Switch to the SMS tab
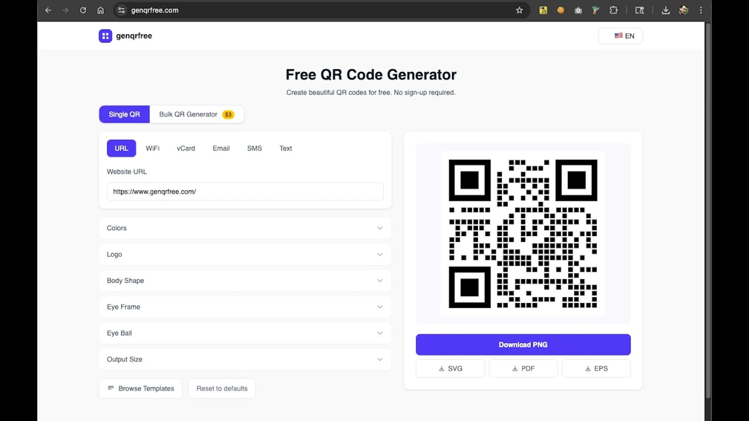 click(x=255, y=148)
